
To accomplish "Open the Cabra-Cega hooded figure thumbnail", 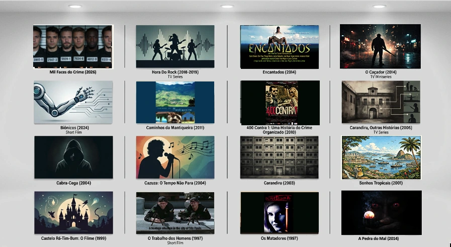I will click(73, 157).
